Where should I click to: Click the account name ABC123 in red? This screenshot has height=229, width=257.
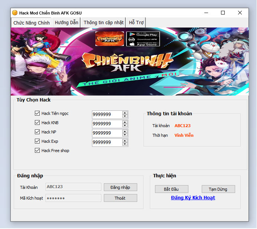pos(182,126)
